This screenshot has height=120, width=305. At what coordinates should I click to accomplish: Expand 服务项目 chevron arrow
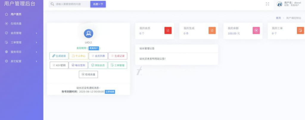[x=36, y=52]
